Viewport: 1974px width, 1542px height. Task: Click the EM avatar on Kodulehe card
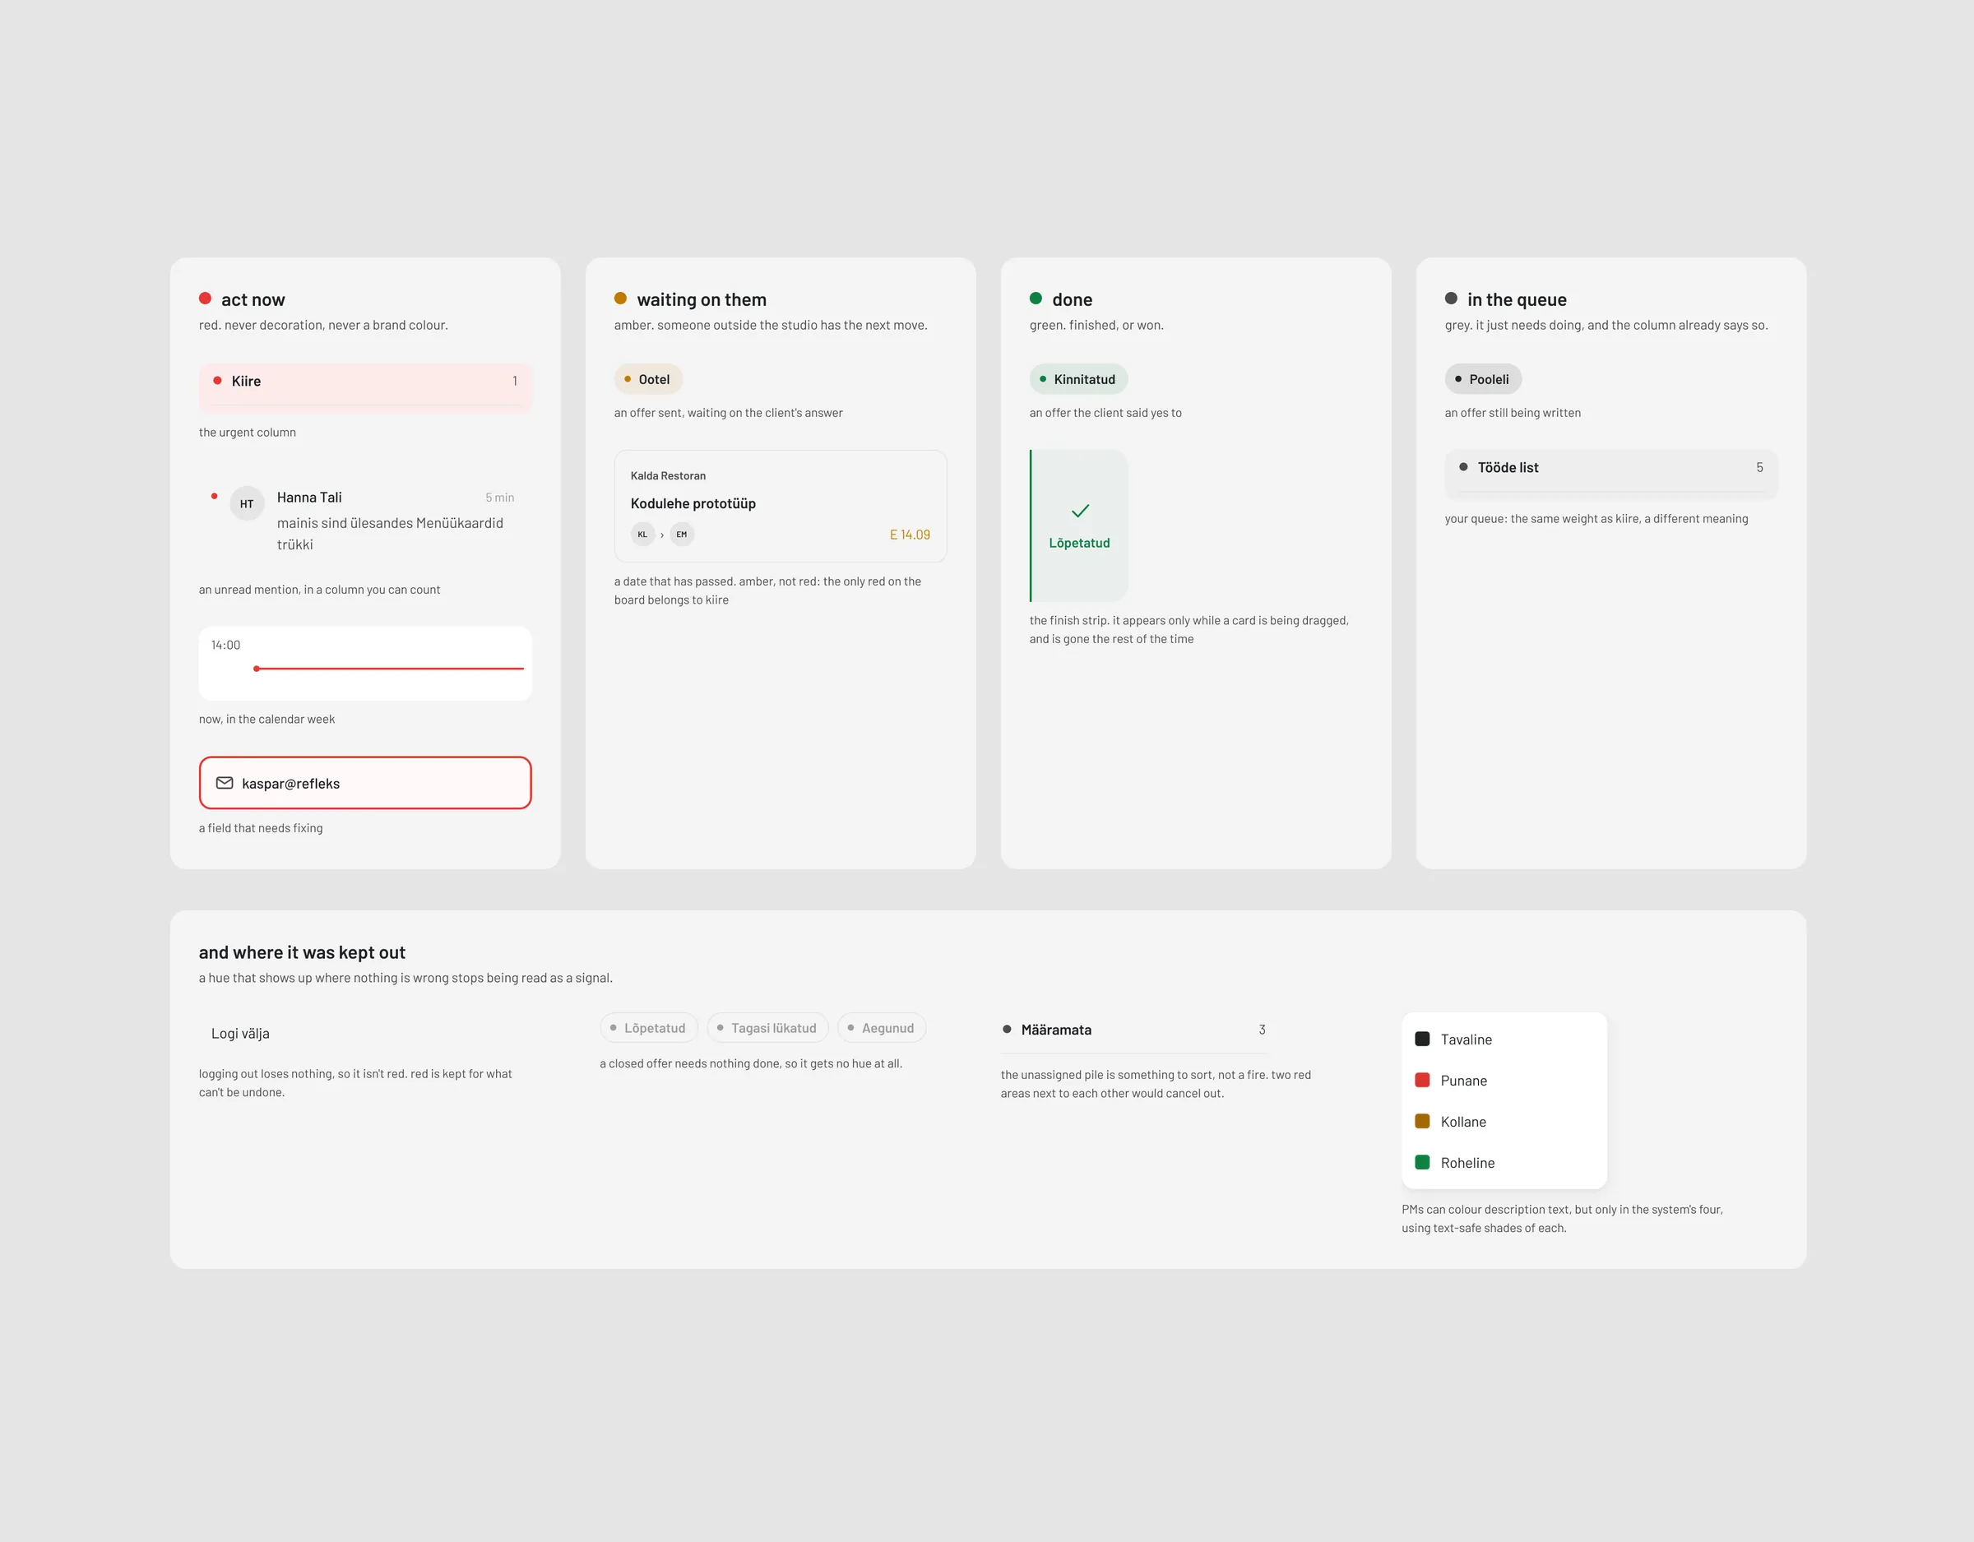682,535
